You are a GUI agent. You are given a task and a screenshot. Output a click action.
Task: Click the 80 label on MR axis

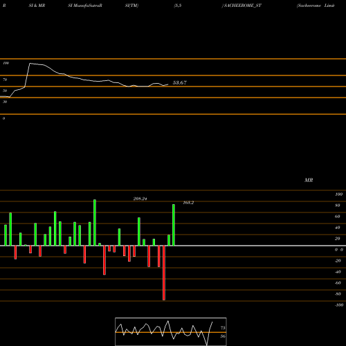(338, 206)
